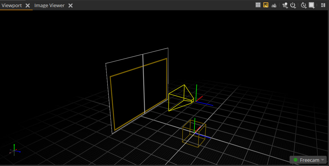The height and width of the screenshot is (166, 329).
Task: Click the axis orientation gizmo
Action: tap(14, 150)
